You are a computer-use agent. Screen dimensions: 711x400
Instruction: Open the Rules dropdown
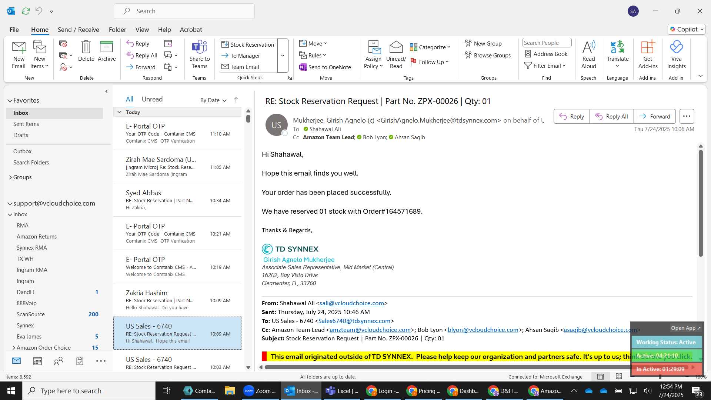(x=313, y=55)
